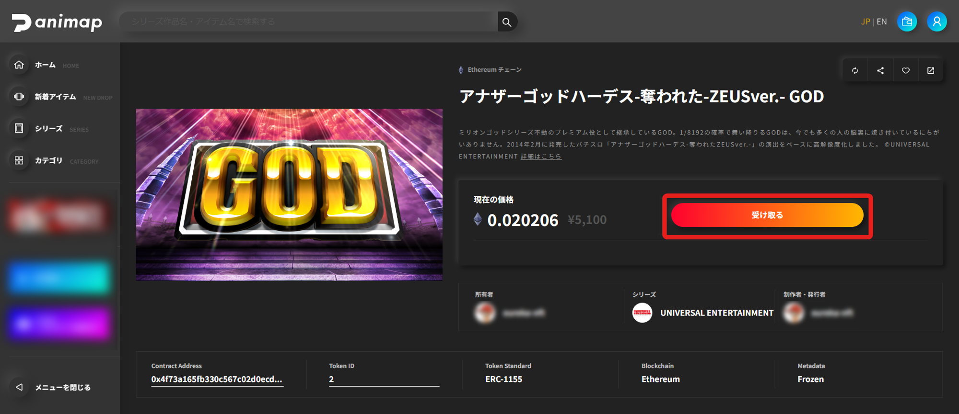Go to ホーム HOME in sidebar
This screenshot has width=959, height=414.
[x=46, y=65]
